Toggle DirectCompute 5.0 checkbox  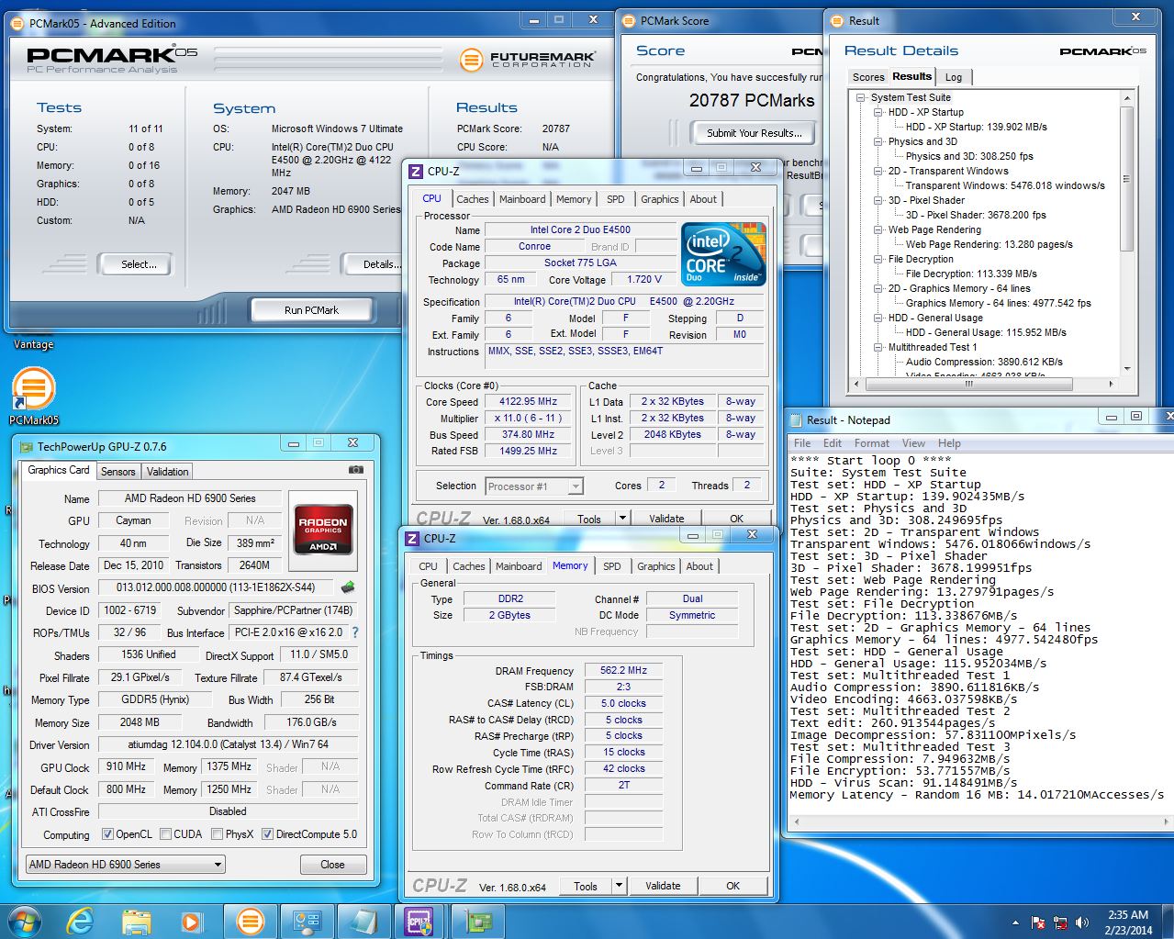coord(267,834)
